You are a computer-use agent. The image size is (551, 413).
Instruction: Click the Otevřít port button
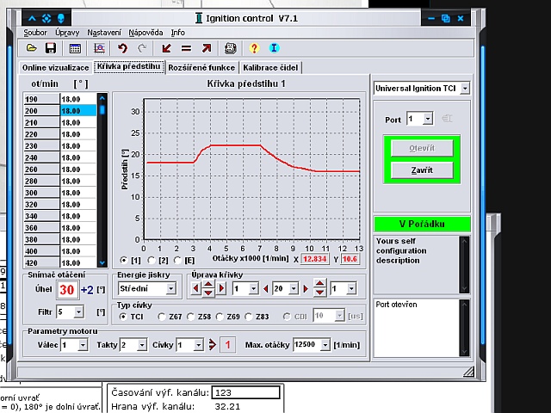pyautogui.click(x=422, y=148)
